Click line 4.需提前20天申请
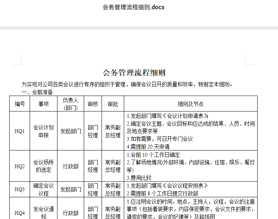278x219 pixels. point(148,147)
